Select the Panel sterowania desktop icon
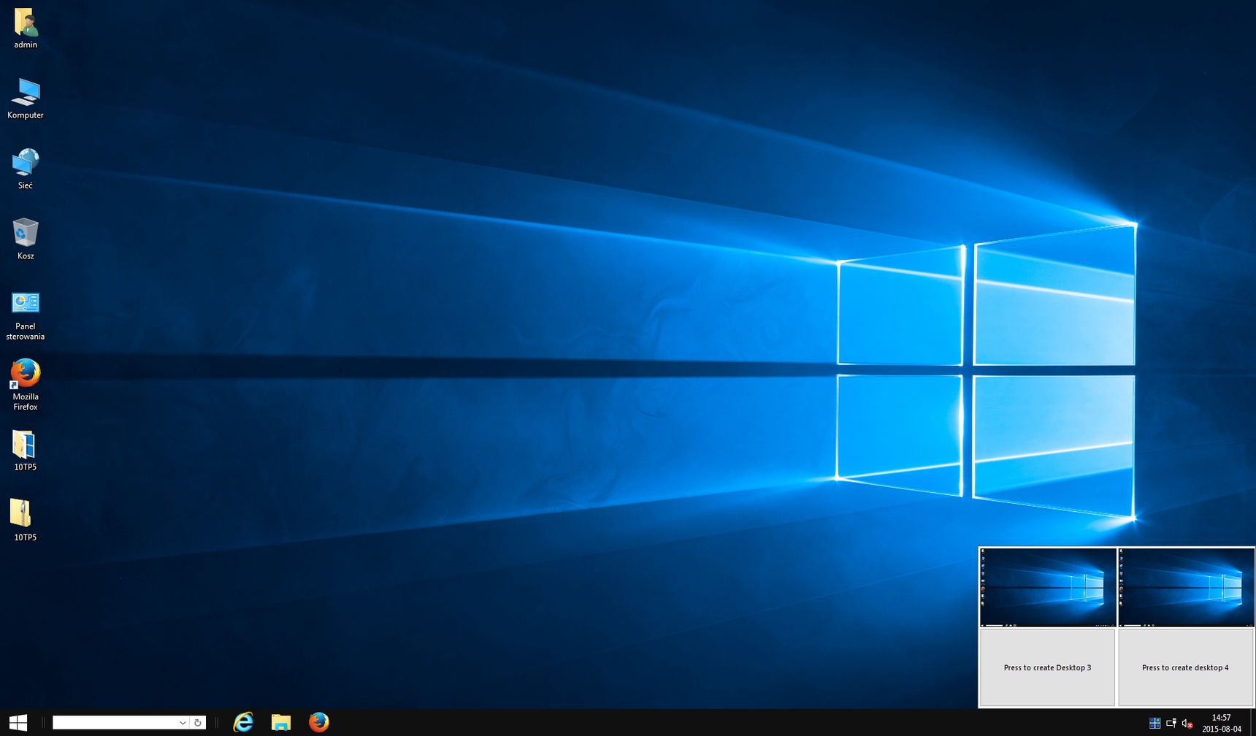The image size is (1256, 736). point(26,303)
